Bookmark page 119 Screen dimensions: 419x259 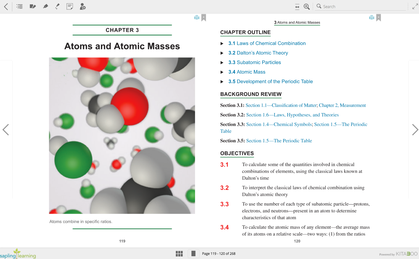(204, 18)
